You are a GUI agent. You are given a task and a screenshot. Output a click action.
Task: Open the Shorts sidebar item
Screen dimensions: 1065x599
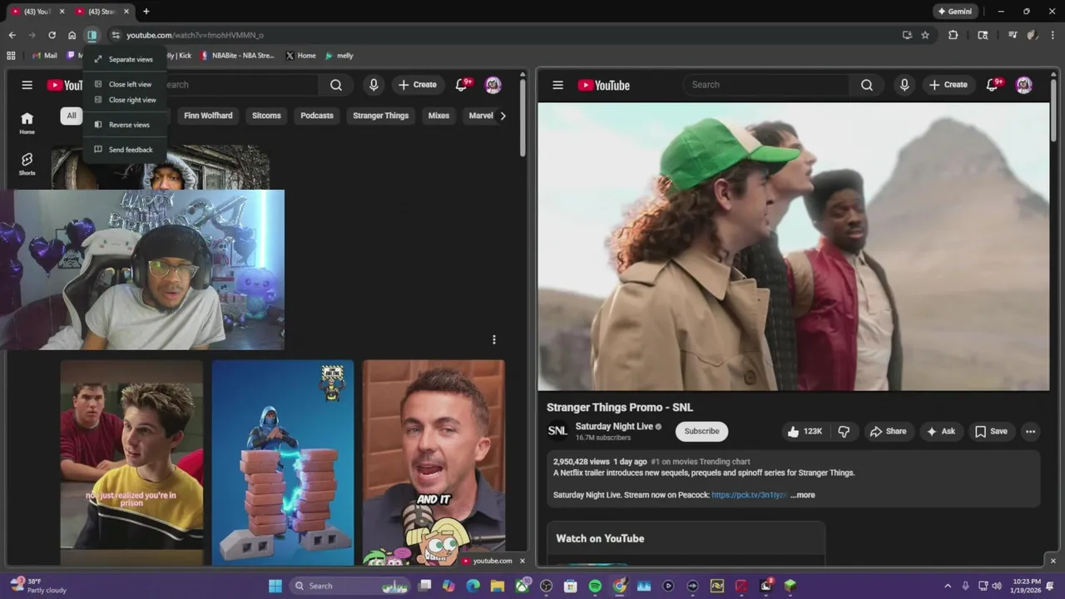(x=27, y=164)
